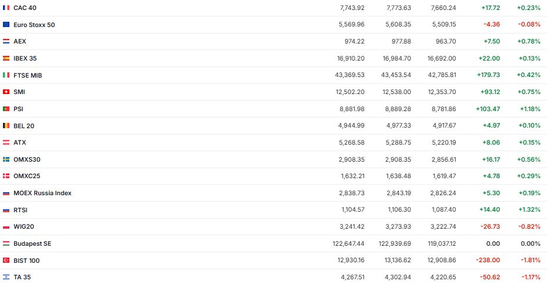Click the Spain flag icon beside IBEX 35

coord(6,58)
